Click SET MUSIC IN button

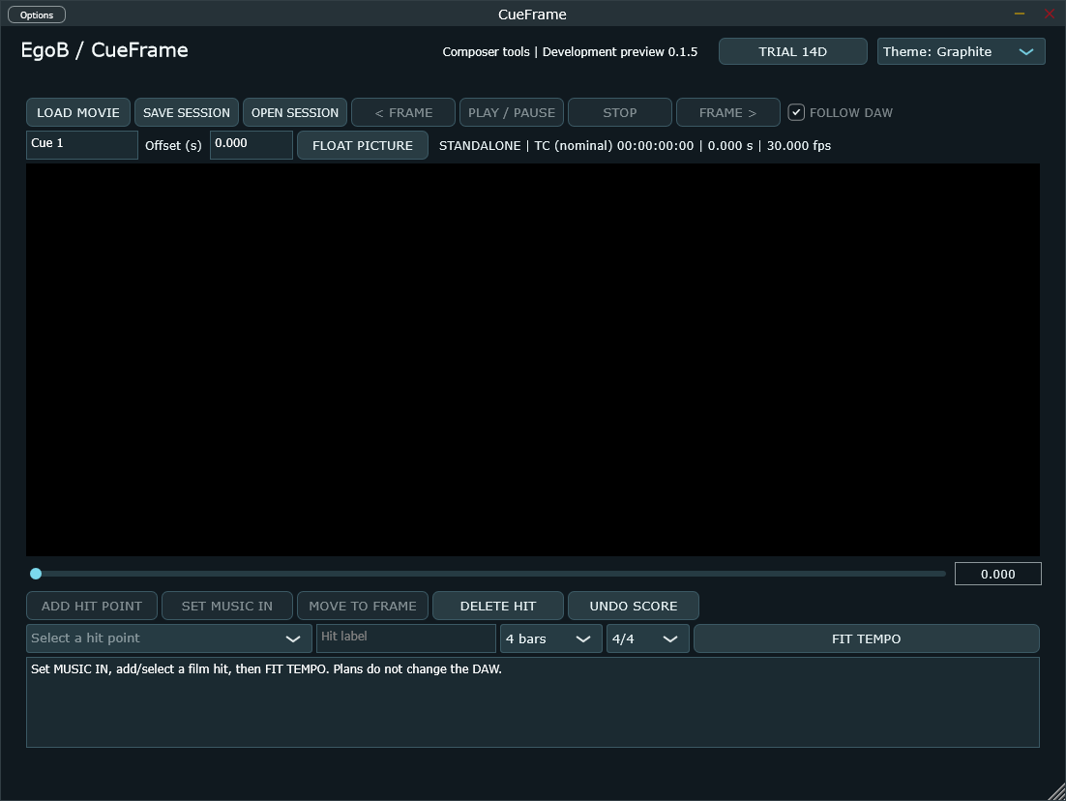pyautogui.click(x=227, y=606)
